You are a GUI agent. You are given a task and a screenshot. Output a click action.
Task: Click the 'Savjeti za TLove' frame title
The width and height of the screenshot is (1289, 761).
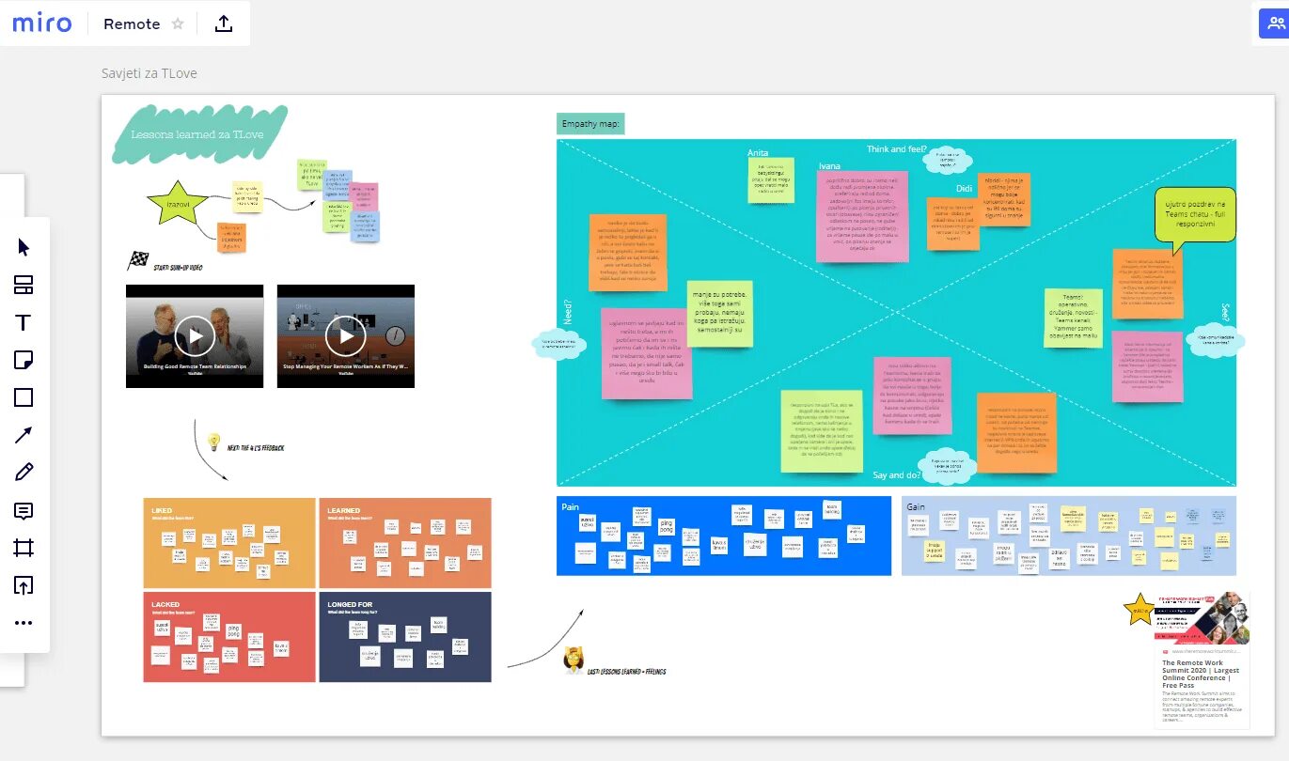149,73
